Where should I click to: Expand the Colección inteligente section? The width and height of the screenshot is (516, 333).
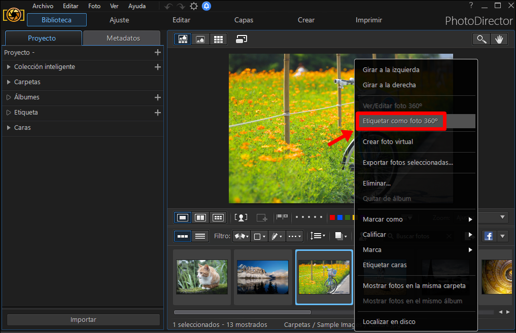(9, 67)
